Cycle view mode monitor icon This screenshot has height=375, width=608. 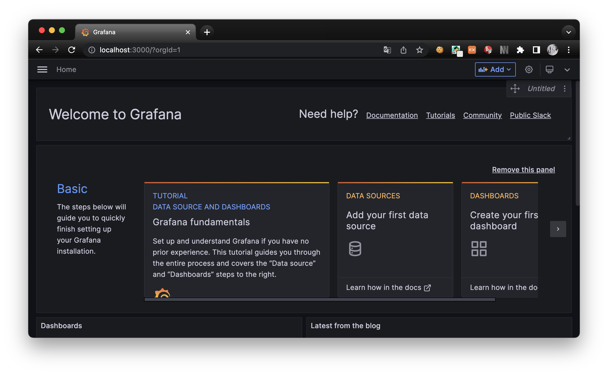549,69
